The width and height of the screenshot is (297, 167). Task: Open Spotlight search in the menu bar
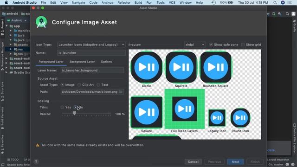pos(275,3)
